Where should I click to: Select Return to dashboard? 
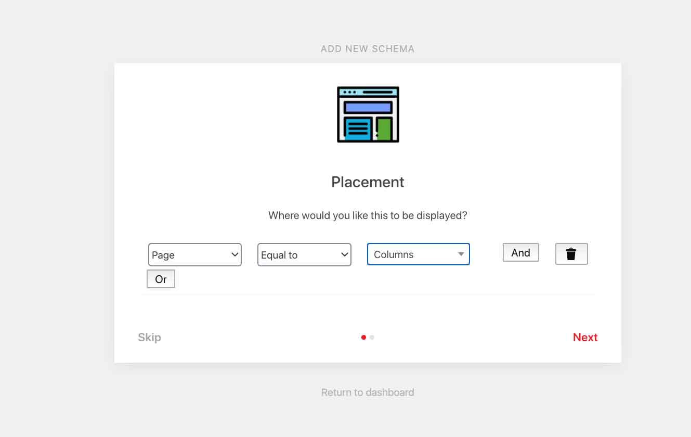pos(368,392)
